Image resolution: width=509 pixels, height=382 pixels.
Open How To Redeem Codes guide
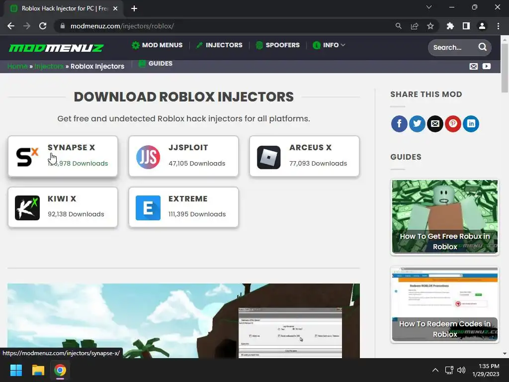(x=445, y=304)
